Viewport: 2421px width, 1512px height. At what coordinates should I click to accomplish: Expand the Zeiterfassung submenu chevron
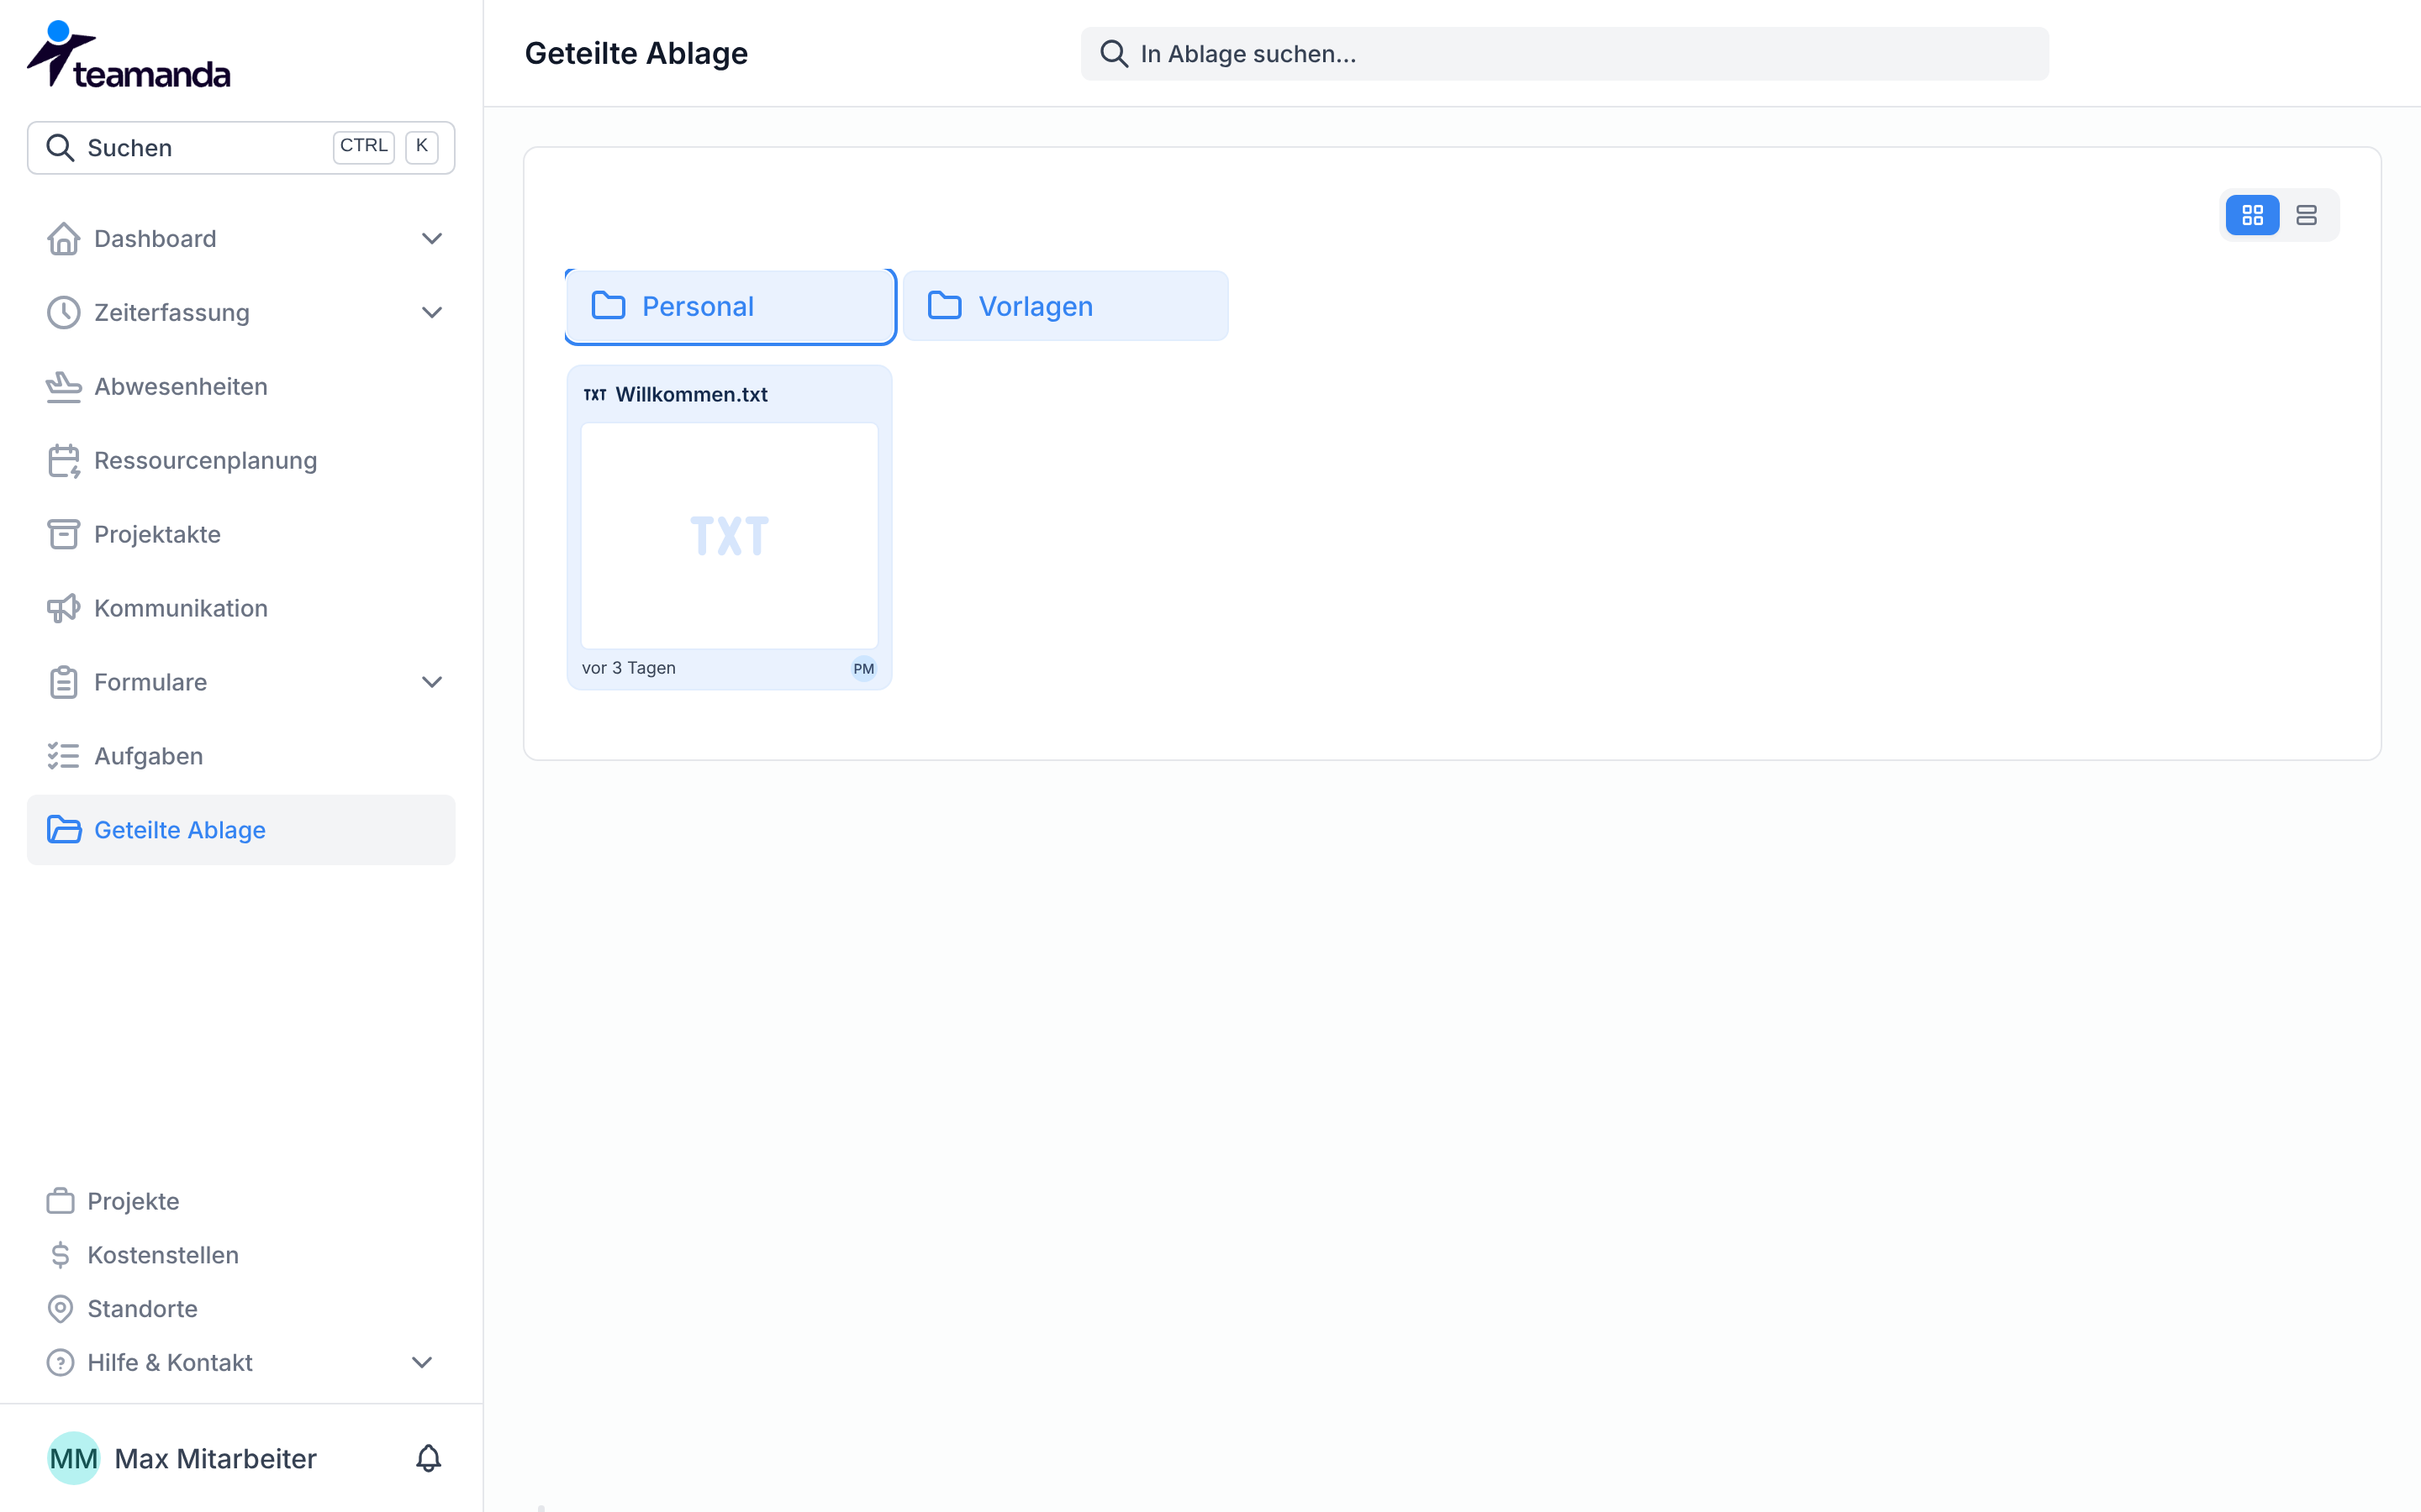point(432,313)
